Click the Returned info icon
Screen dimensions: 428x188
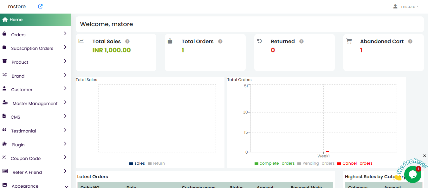302,41
